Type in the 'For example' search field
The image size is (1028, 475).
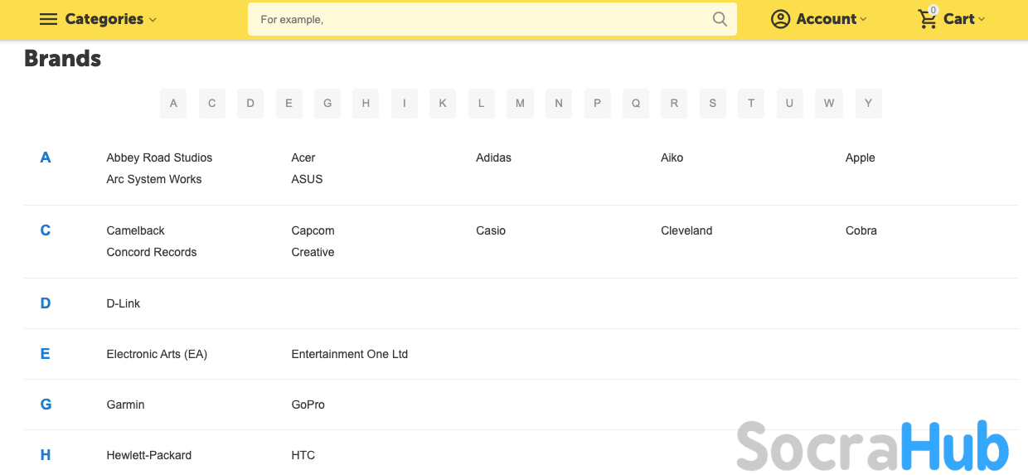pos(481,19)
